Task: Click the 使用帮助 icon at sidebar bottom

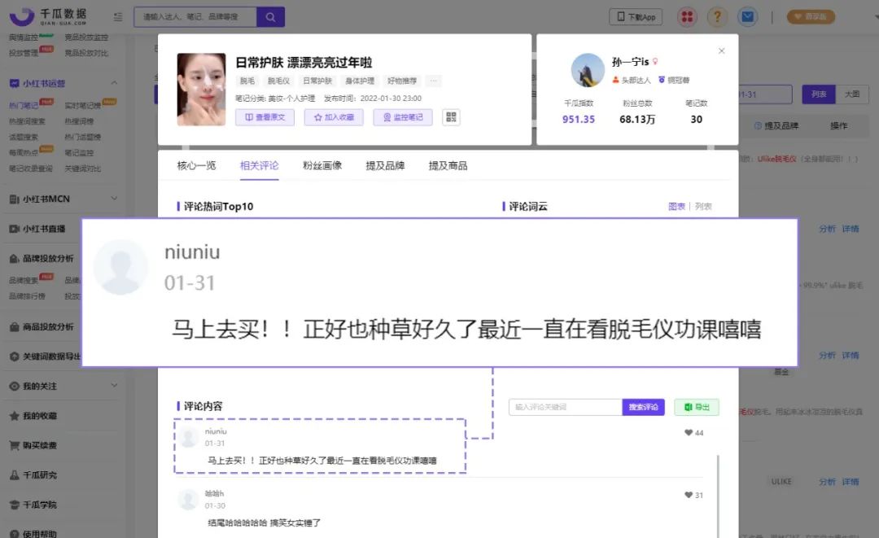Action: point(16,533)
